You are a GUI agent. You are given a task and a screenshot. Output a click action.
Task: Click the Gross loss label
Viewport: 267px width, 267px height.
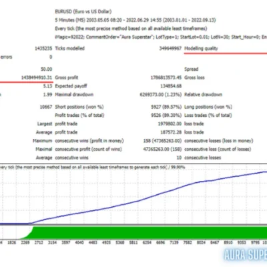(194, 77)
